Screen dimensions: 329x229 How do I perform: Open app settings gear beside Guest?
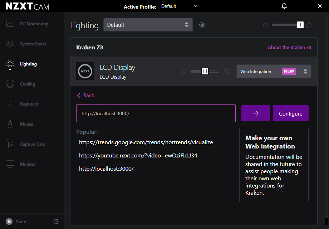point(55,221)
